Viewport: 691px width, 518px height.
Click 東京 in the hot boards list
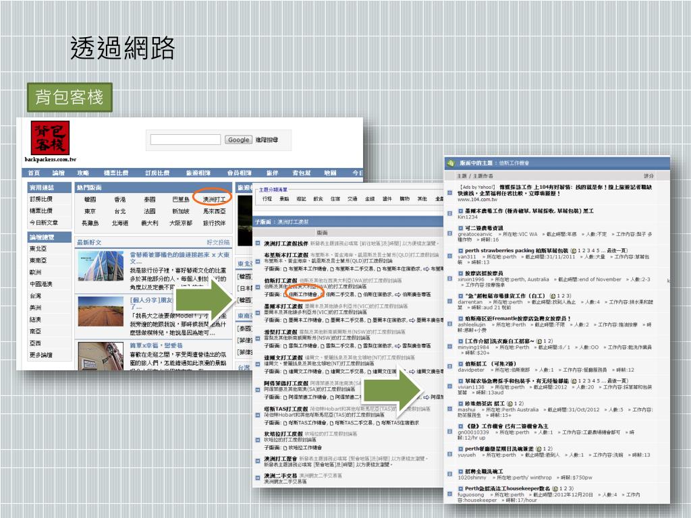tap(90, 211)
